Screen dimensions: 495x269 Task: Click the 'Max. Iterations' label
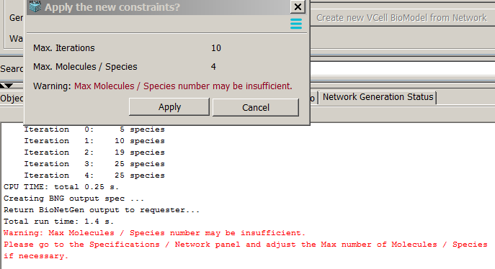click(x=64, y=48)
